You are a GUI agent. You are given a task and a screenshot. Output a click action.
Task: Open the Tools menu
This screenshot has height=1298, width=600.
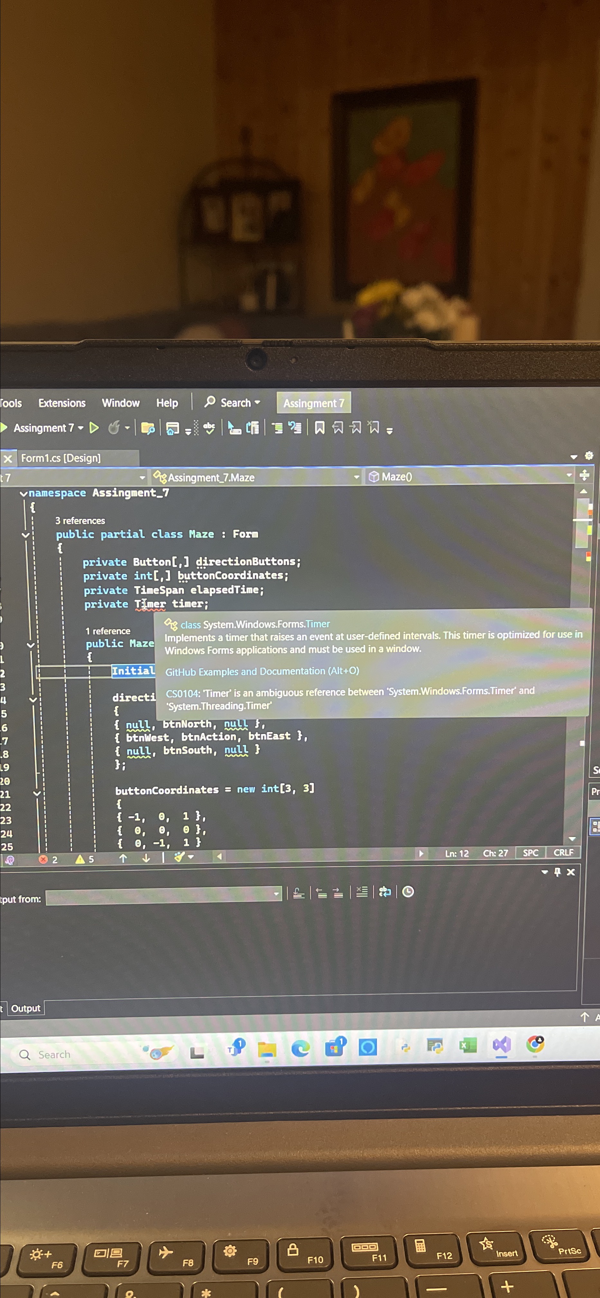point(11,403)
